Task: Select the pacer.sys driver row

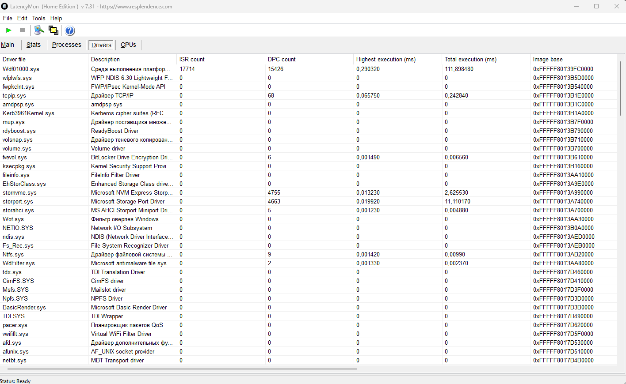Action: point(309,325)
